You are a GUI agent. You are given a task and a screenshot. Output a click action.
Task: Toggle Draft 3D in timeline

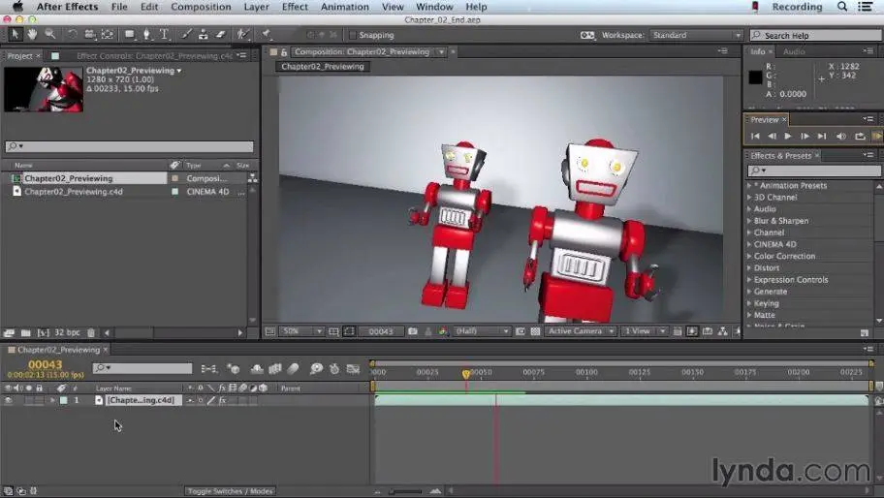234,369
